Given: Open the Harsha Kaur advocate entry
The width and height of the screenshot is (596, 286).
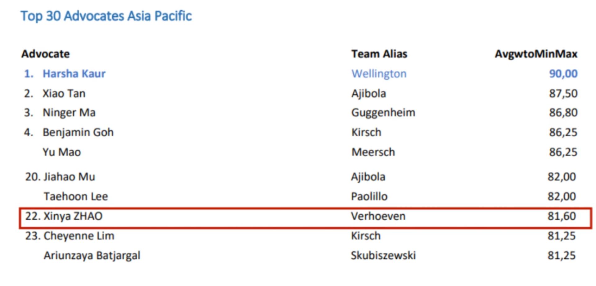Looking at the screenshot, I should 74,74.
